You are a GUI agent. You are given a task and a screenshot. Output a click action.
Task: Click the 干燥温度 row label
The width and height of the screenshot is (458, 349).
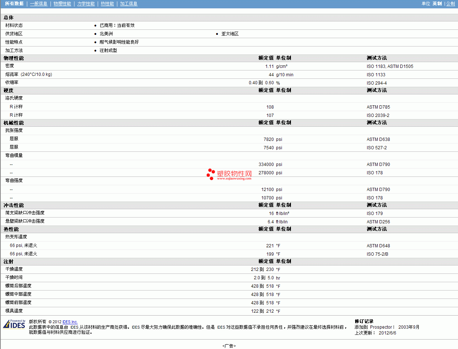[14, 269]
